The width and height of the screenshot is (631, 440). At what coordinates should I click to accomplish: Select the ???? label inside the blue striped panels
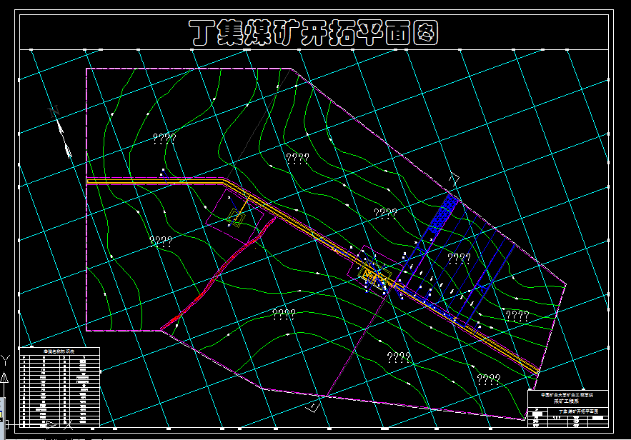click(x=459, y=258)
